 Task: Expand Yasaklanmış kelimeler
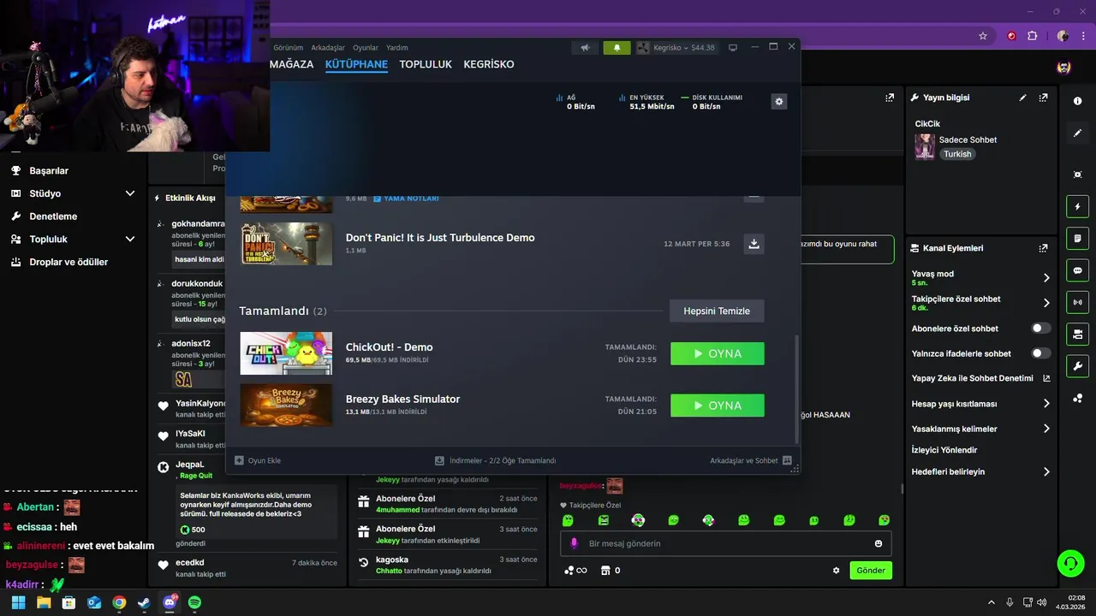(x=1046, y=429)
